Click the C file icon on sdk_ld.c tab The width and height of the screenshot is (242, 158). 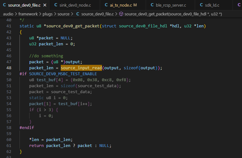201,5
